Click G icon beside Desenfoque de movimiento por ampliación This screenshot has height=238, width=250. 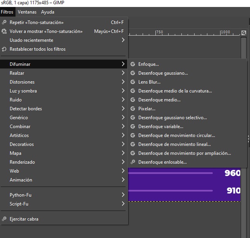click(133, 153)
